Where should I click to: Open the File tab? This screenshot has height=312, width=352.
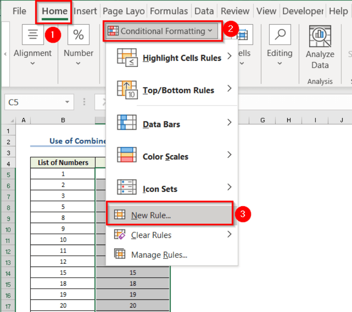coord(19,11)
